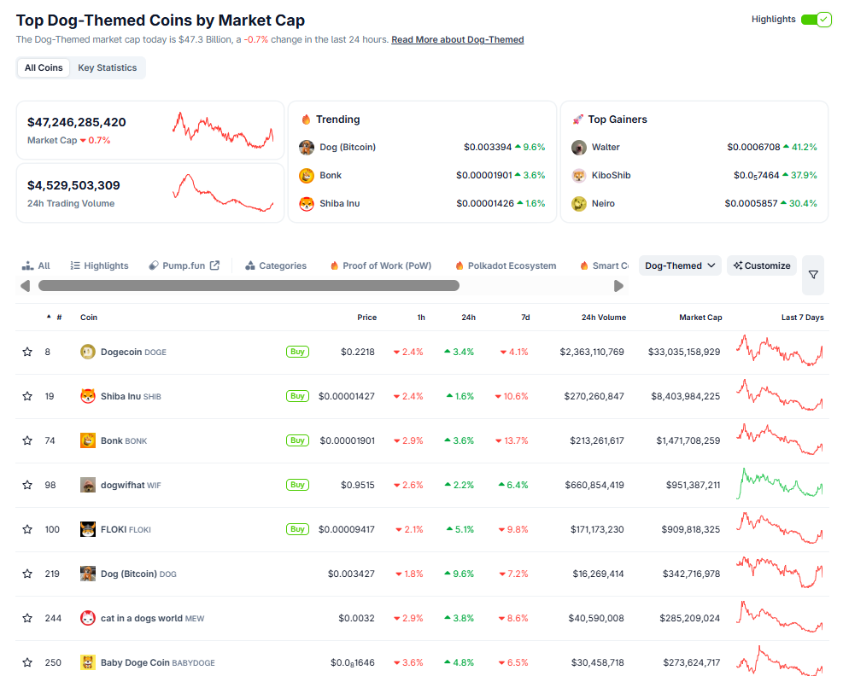Sort coins by Market Cap column
Screen dimensions: 843x676
(700, 318)
